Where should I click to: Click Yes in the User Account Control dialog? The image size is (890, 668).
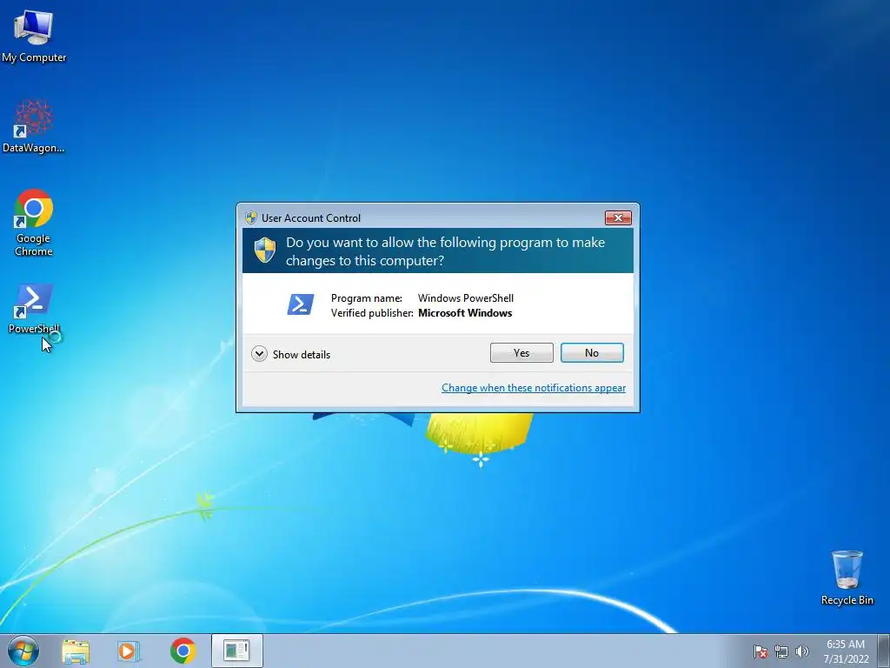point(521,353)
